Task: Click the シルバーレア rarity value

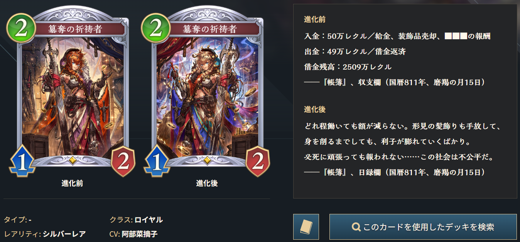Action: [x=64, y=234]
